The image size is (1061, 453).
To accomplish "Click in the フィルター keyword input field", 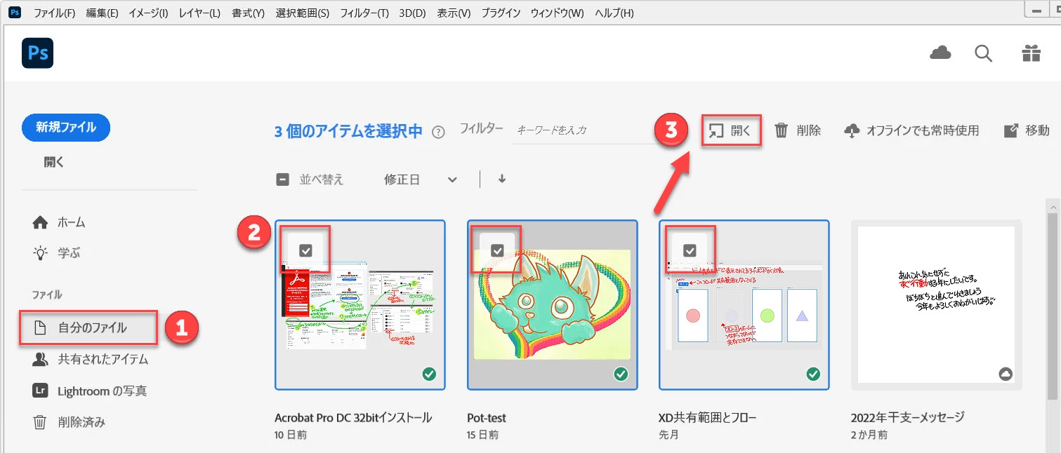I will click(x=581, y=130).
